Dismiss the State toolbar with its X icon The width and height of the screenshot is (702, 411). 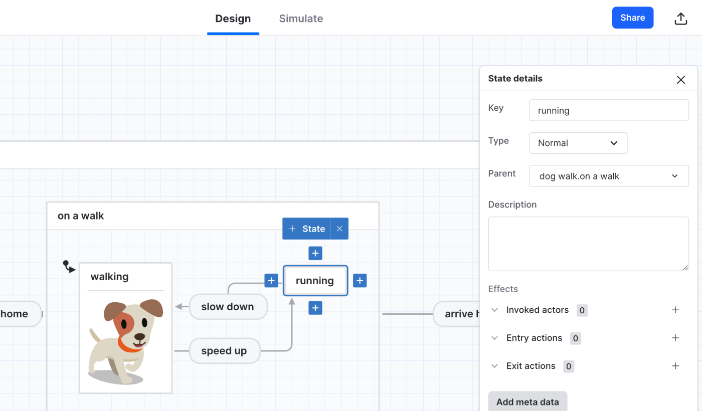pyautogui.click(x=339, y=229)
